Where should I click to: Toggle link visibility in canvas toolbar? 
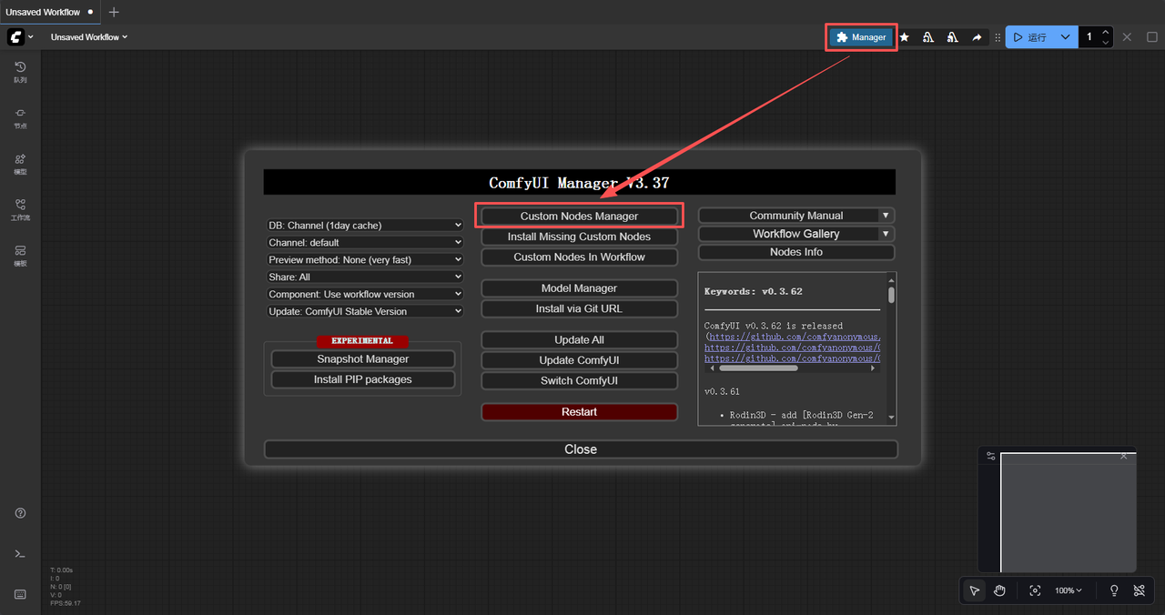click(x=1139, y=590)
